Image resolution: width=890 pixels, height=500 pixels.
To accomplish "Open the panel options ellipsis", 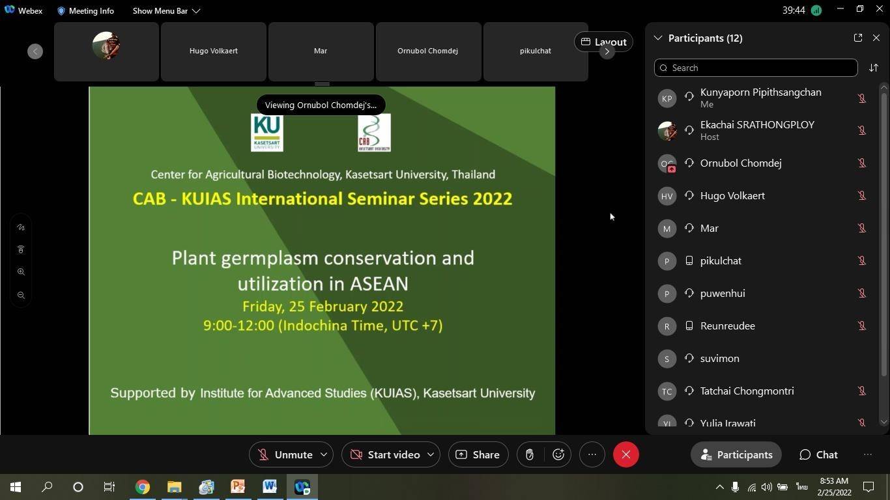I will [x=868, y=454].
